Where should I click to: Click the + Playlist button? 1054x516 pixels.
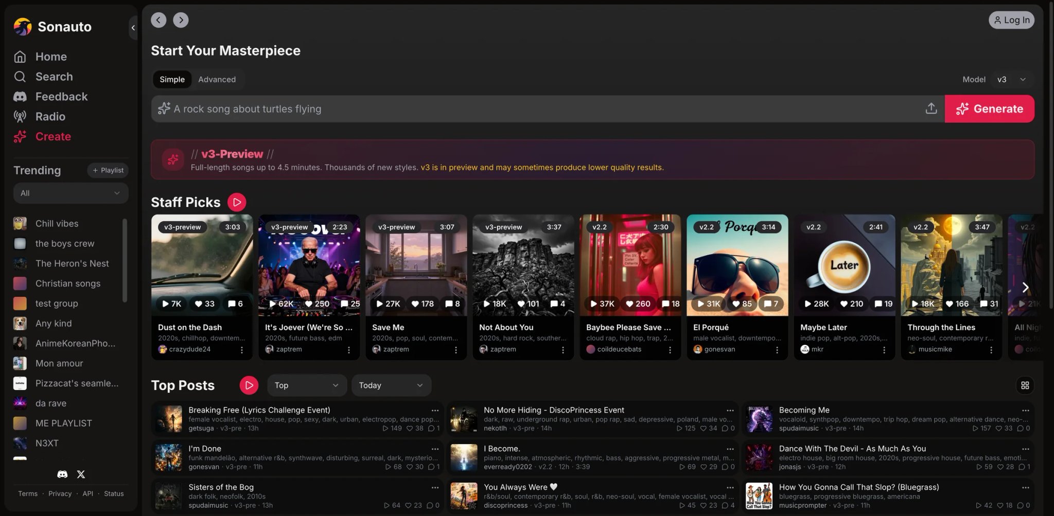pos(108,170)
